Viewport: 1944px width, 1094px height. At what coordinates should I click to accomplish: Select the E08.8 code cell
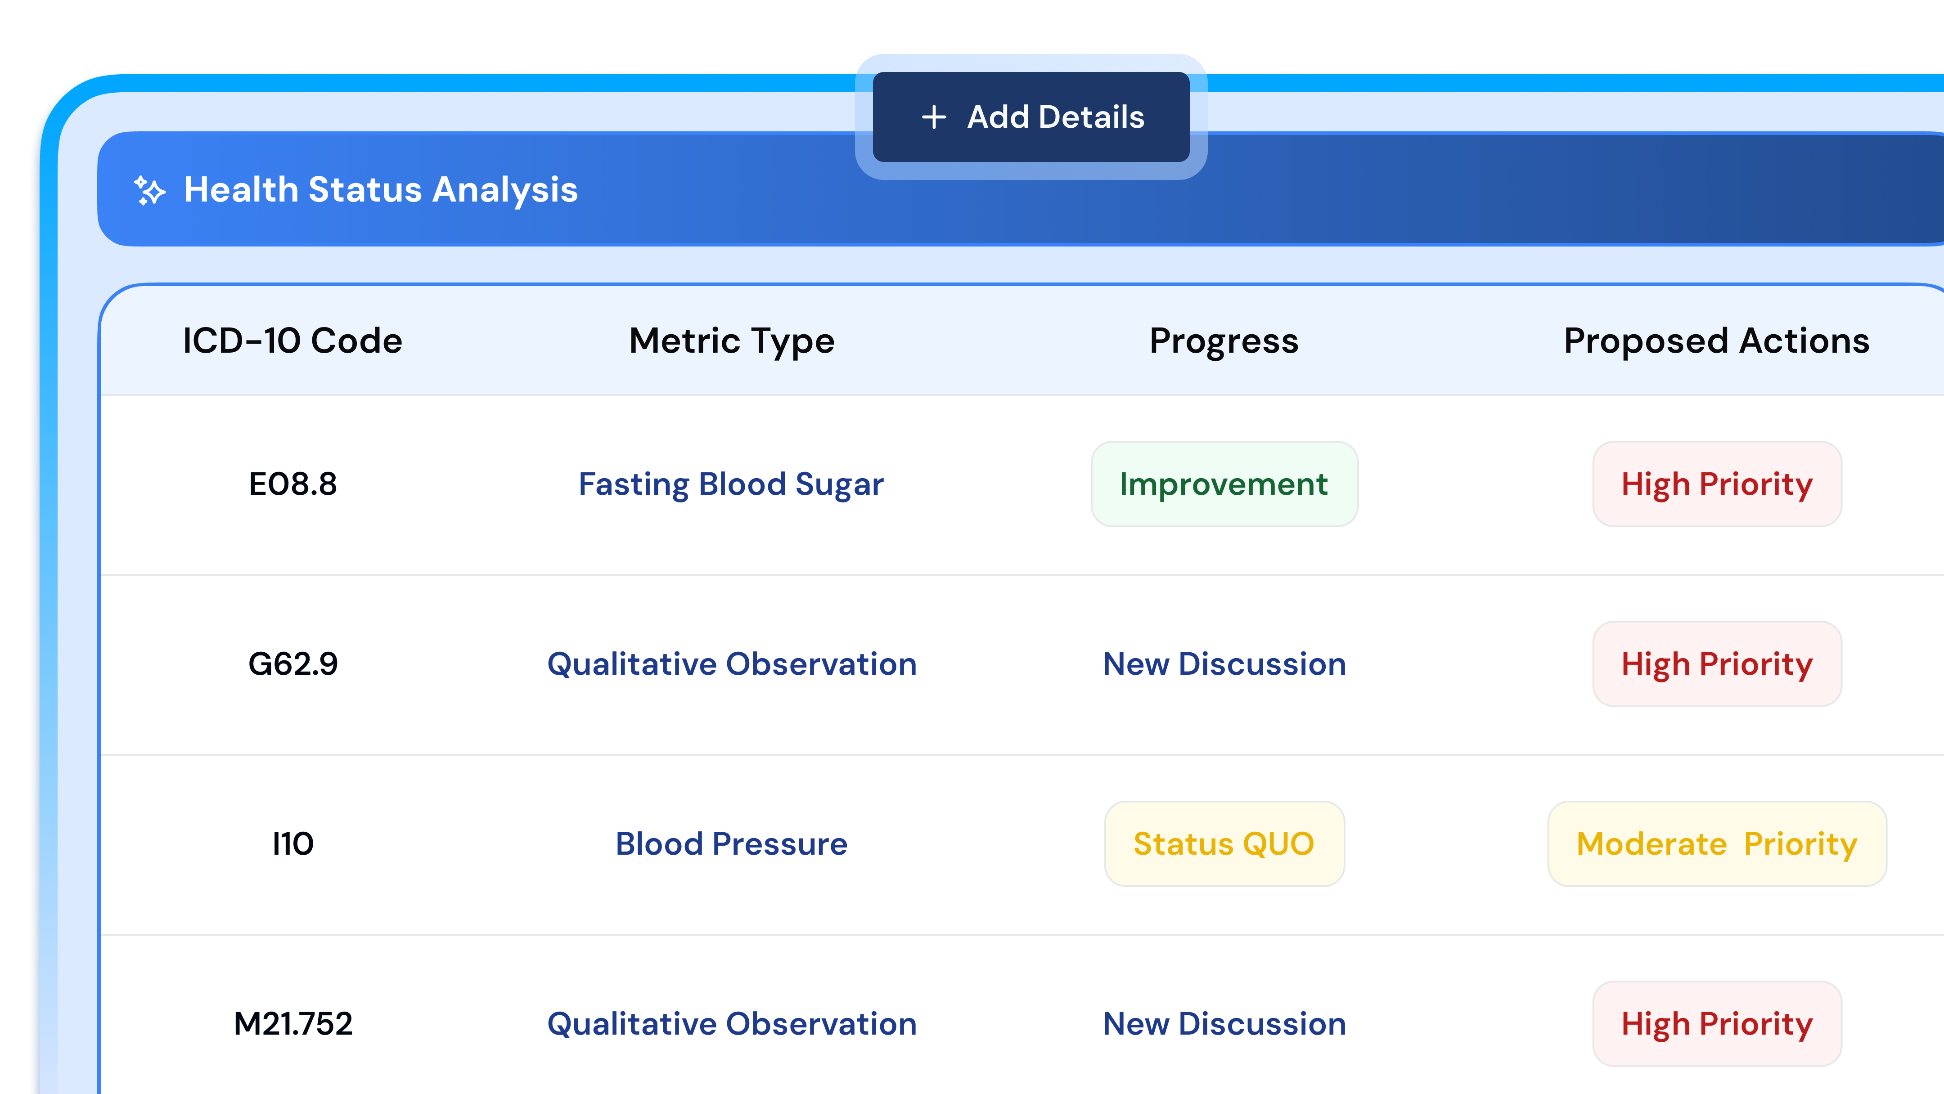(293, 484)
